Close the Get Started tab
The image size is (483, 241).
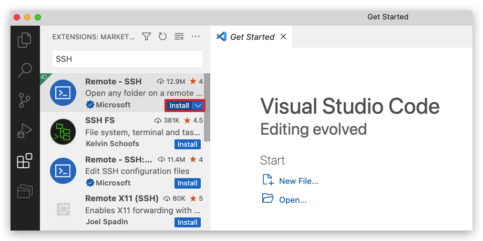pyautogui.click(x=283, y=37)
